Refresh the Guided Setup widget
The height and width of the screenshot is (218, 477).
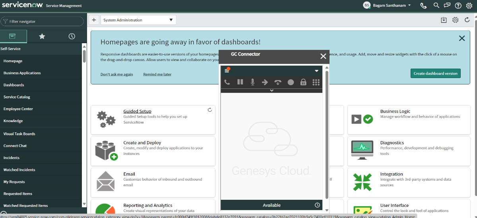(x=210, y=110)
